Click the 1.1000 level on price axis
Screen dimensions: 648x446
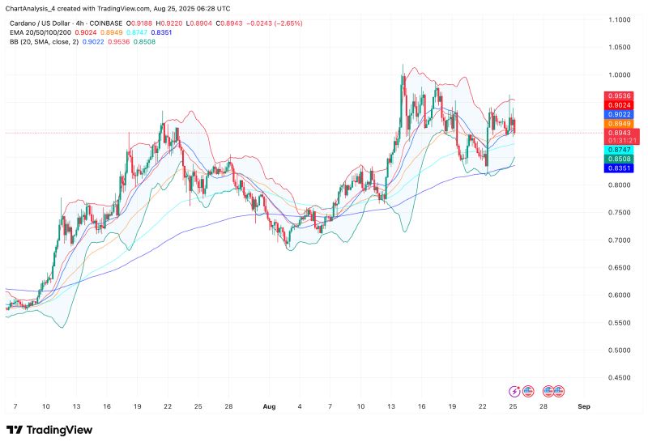(623, 19)
